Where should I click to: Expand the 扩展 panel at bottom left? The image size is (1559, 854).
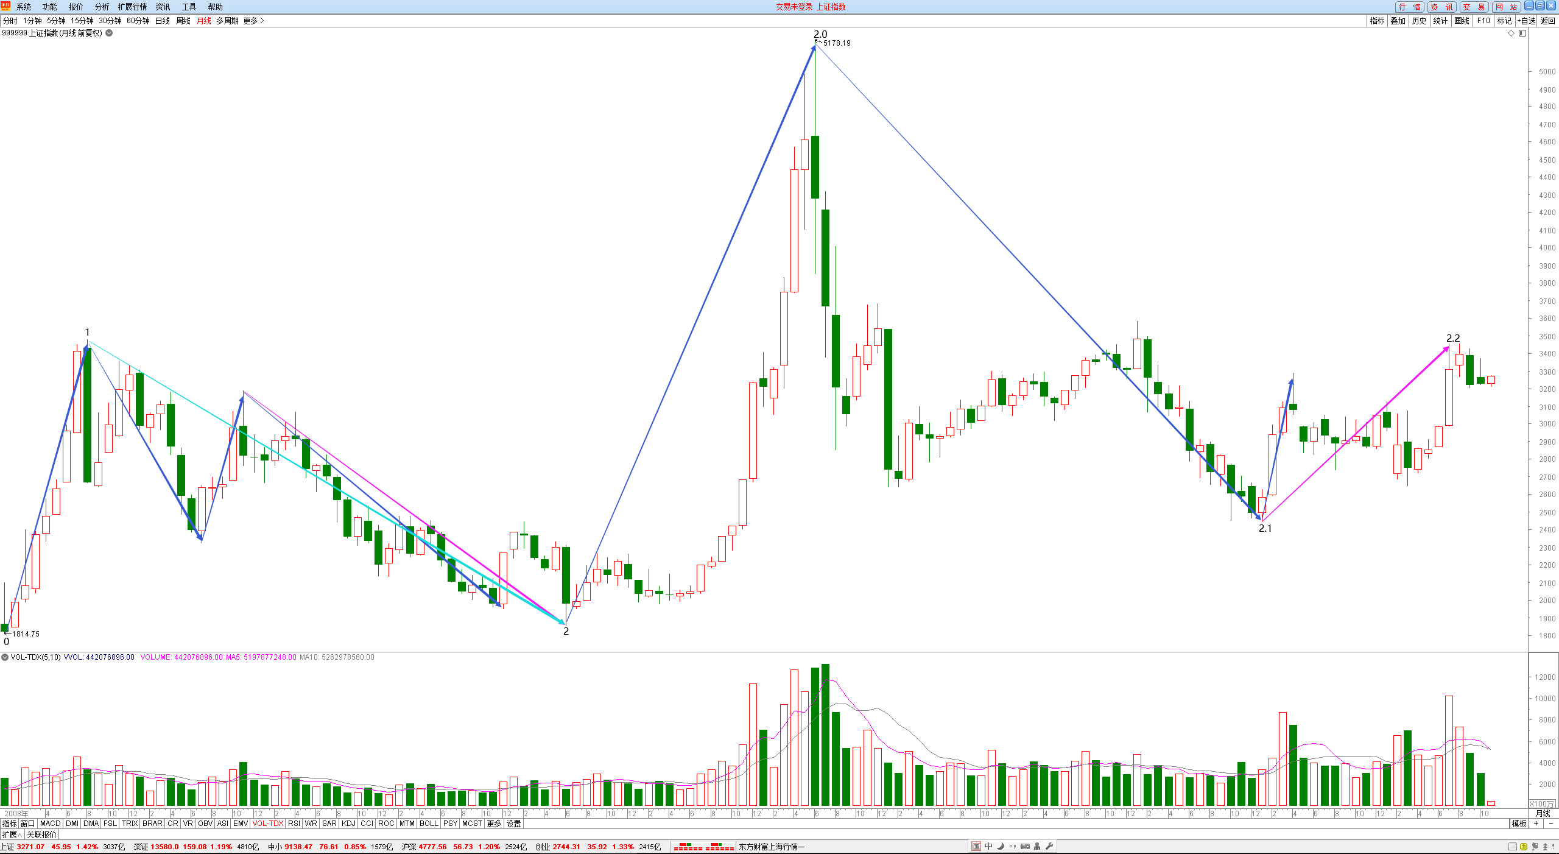pos(12,835)
